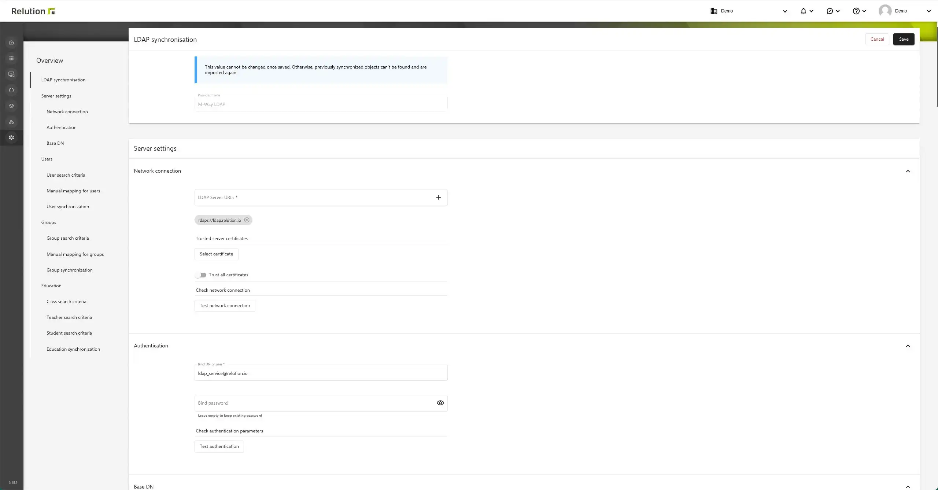Go to Education in overview

click(51, 286)
